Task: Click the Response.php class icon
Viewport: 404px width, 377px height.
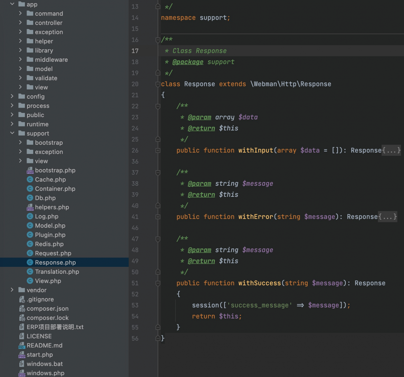Action: click(x=30, y=262)
